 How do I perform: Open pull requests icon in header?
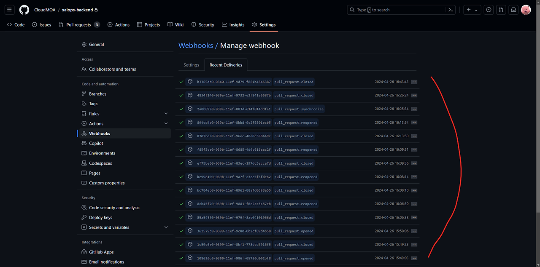click(501, 10)
